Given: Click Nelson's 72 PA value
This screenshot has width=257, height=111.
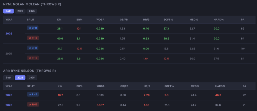Looking at the screenshot, I should click(x=244, y=95).
